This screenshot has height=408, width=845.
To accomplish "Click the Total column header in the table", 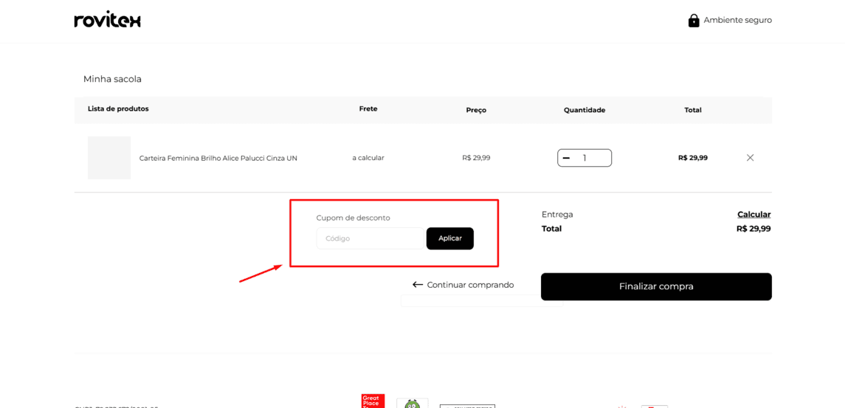I will click(693, 110).
